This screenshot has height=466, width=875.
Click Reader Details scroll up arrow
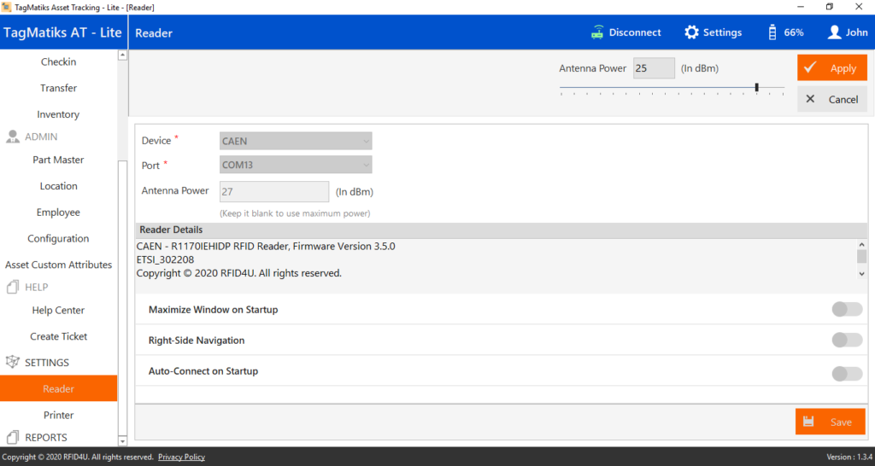(x=861, y=245)
